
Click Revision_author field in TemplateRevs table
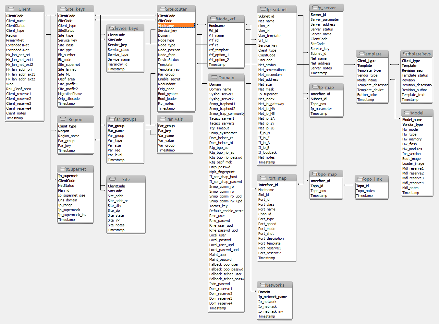(414, 90)
